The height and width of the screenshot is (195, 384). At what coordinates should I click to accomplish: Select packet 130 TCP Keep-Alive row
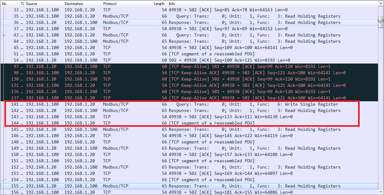point(189,79)
